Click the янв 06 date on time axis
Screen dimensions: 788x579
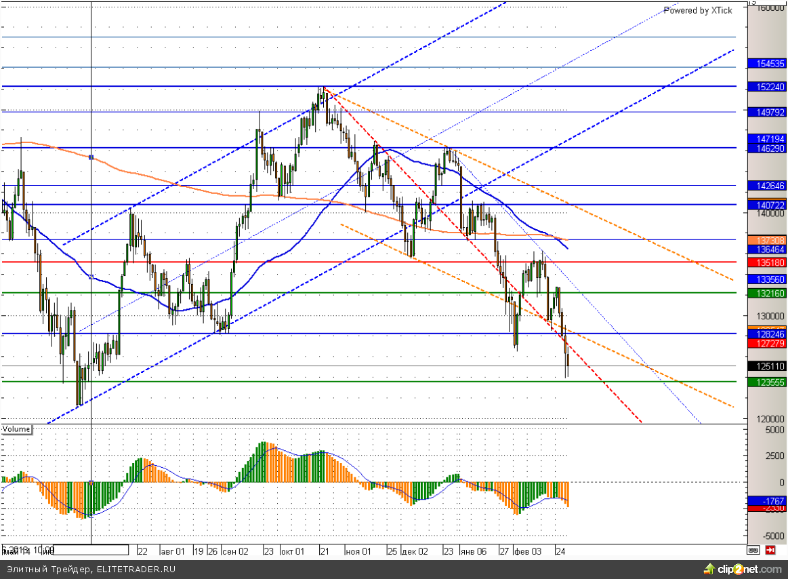[x=474, y=551]
